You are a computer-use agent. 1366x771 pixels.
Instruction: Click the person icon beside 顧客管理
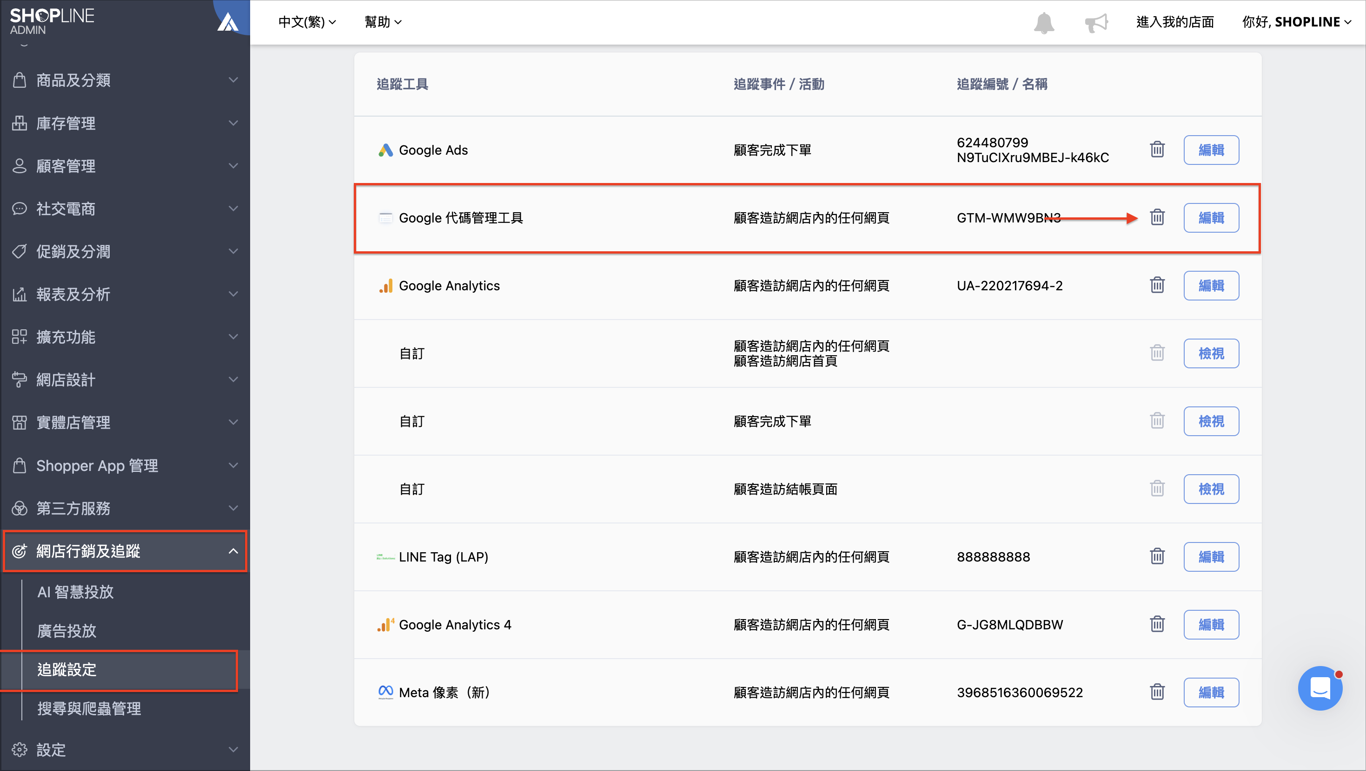pos(20,166)
